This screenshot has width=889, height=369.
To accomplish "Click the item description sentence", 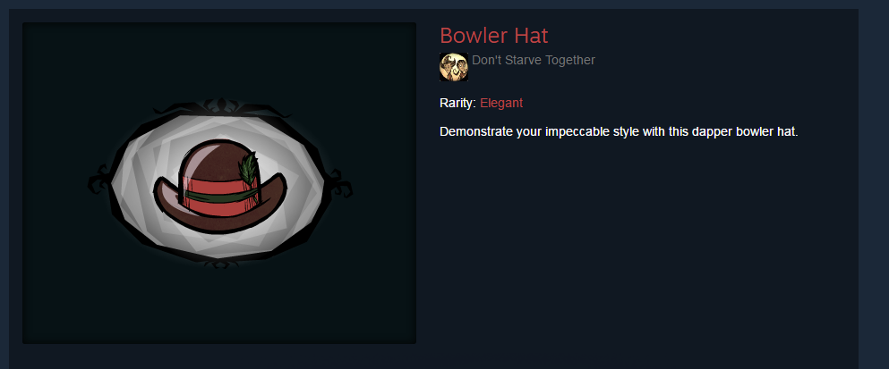I will point(619,132).
